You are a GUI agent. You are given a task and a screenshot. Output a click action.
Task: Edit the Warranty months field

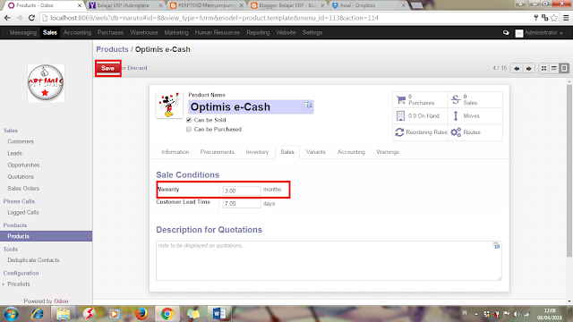242,191
